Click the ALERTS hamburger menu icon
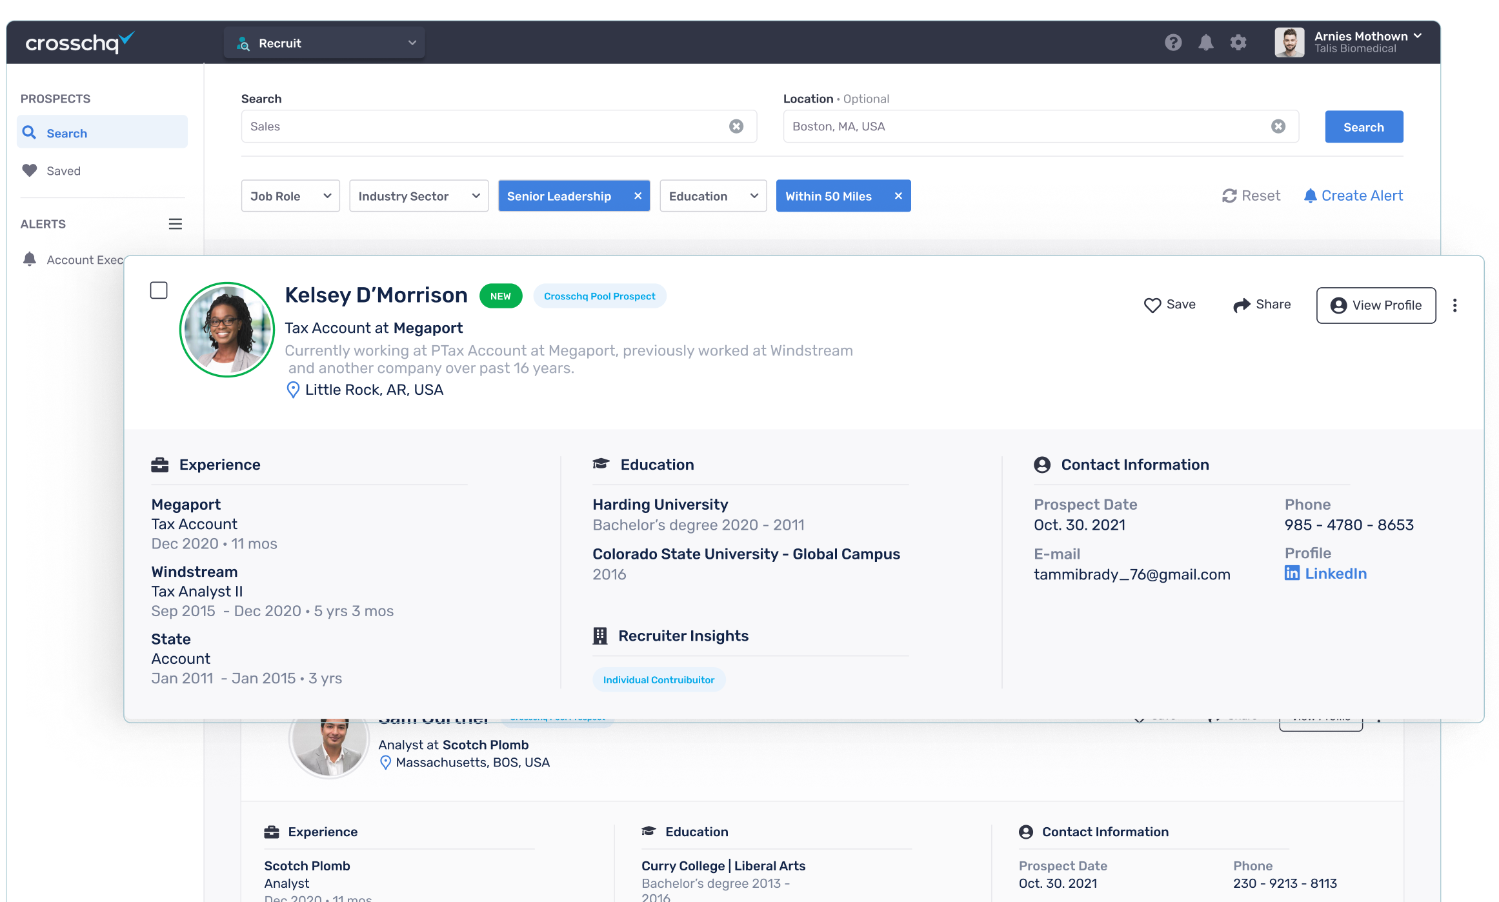 coord(175,224)
